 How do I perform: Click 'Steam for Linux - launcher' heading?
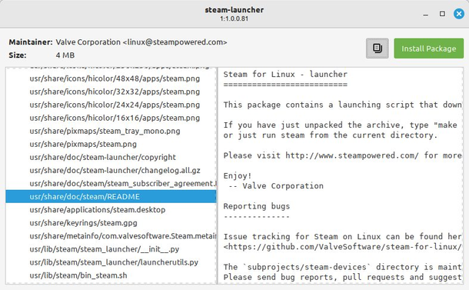[285, 74]
